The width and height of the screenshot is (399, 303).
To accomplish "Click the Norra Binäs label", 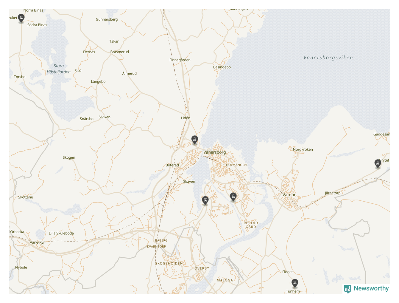I will 33,10.
